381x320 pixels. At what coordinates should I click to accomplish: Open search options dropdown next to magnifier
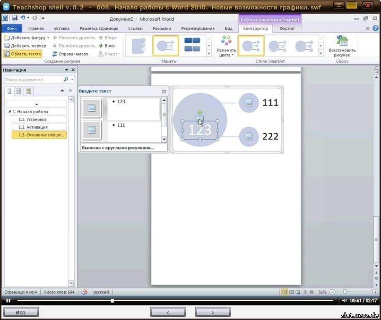tap(72, 80)
